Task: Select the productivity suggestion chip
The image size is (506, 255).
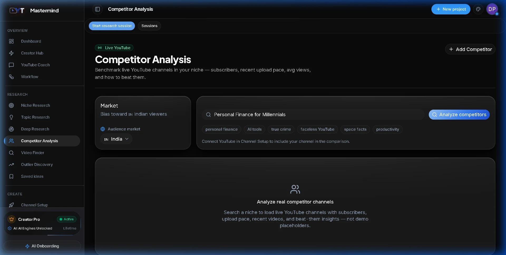Action: point(388,129)
